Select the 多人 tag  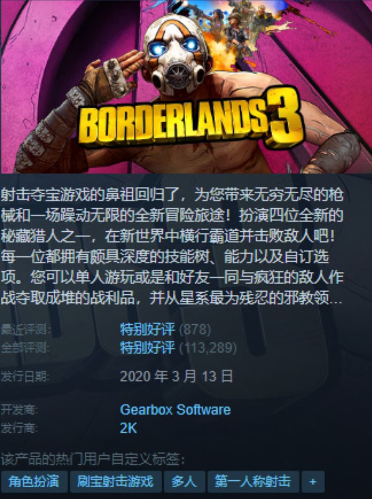pos(184,482)
